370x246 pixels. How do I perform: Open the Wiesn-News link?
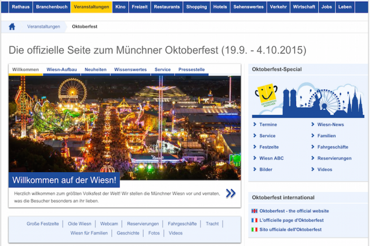click(x=330, y=125)
